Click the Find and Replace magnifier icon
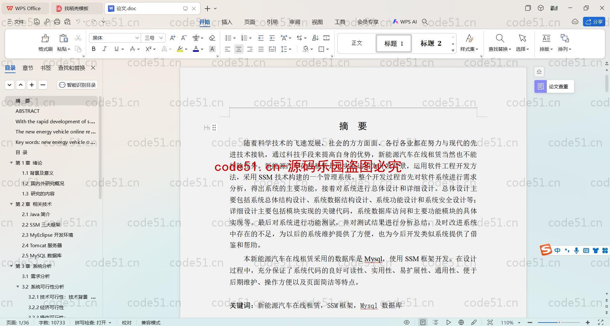610x326 pixels. [500, 38]
